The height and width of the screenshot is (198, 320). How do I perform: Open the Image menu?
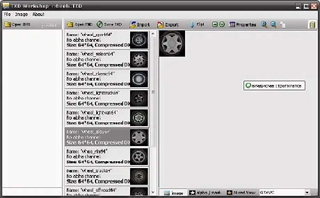coord(22,14)
